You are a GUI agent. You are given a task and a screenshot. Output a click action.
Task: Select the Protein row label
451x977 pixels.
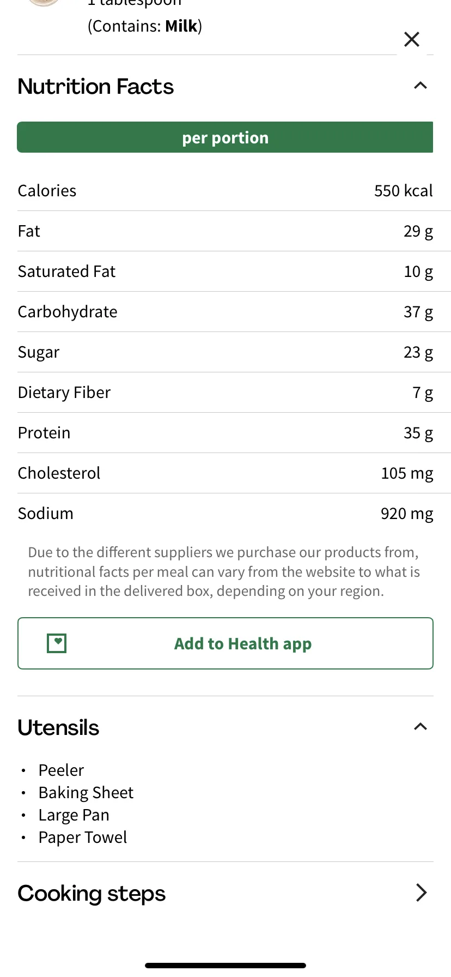coord(44,433)
